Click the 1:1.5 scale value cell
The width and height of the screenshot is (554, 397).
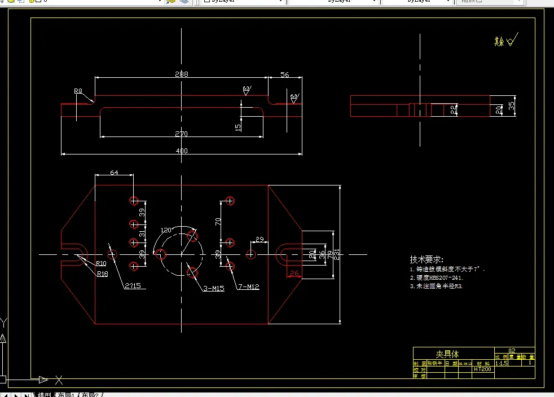tap(501, 363)
